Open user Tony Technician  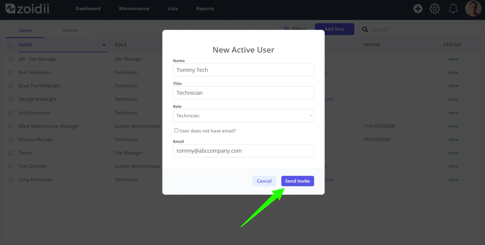point(36,180)
